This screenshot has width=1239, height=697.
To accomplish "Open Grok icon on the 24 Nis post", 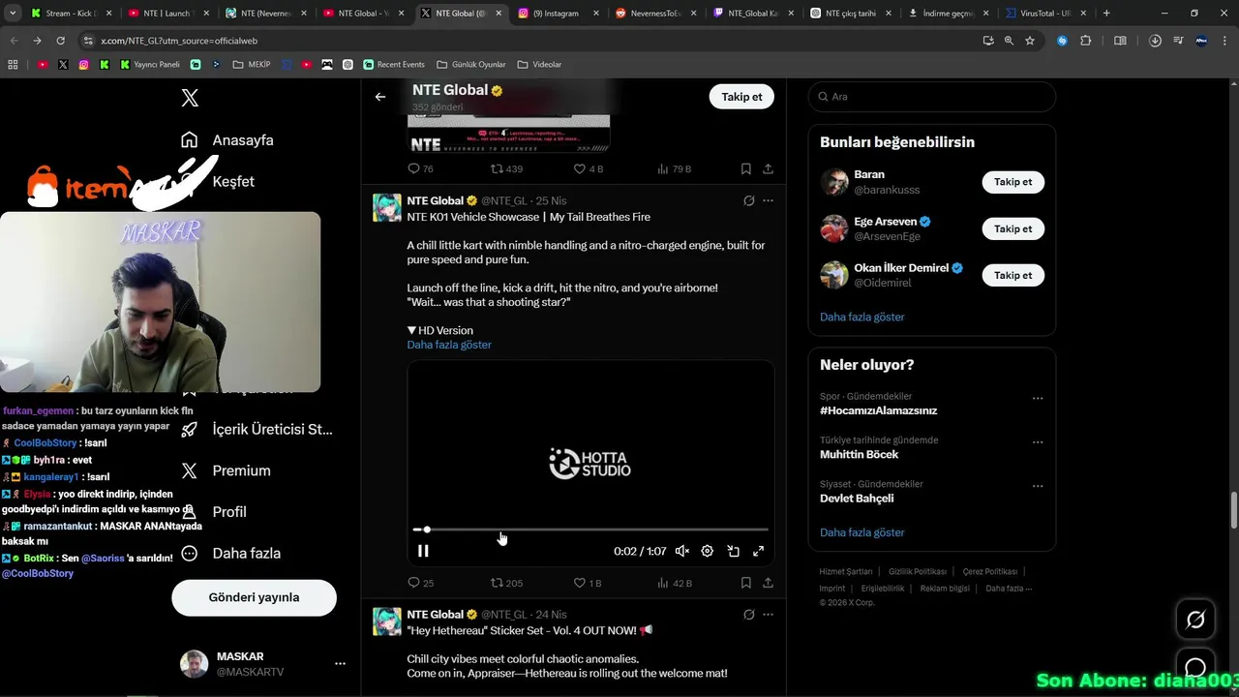I will click(x=748, y=614).
